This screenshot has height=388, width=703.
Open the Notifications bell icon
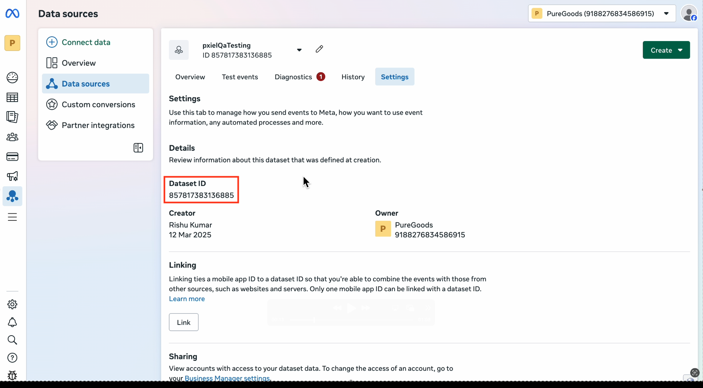click(12, 322)
